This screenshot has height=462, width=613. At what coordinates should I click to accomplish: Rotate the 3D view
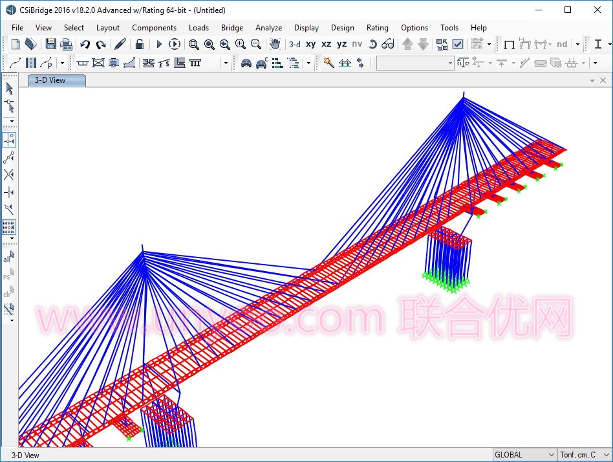(372, 44)
